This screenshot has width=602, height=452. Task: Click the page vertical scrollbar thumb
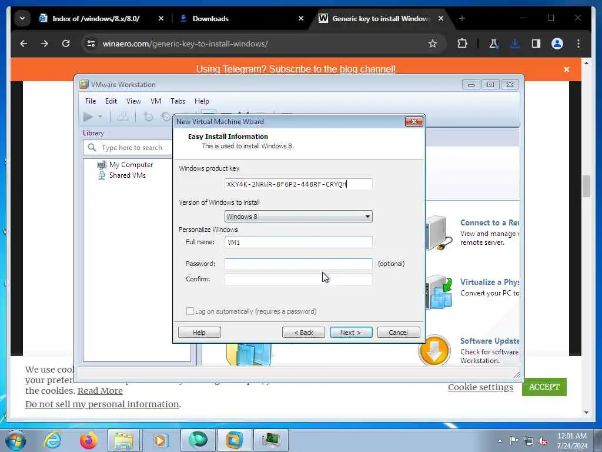[586, 186]
